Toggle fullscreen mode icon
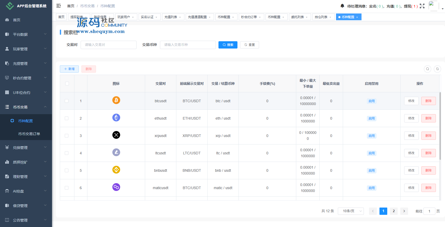The image size is (445, 227). [422, 6]
